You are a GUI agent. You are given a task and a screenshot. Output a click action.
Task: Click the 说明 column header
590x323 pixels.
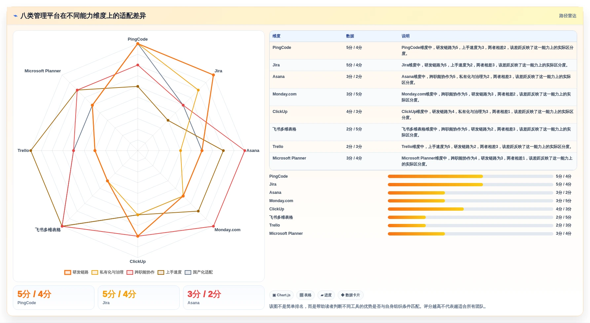click(406, 36)
